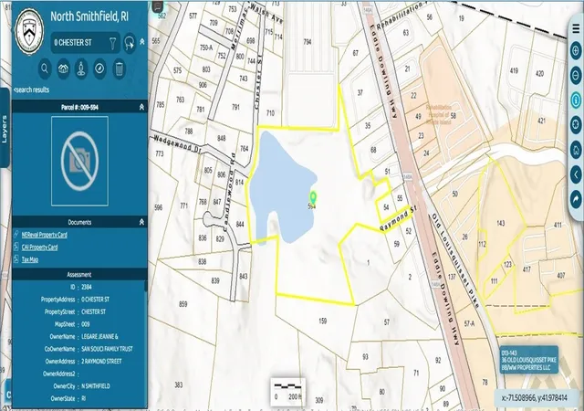Image resolution: width=584 pixels, height=411 pixels.
Task: Open the Tax Map document link
Action: coord(30,259)
